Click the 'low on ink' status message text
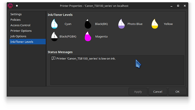Viewport: 195px width, 110px height. coord(86,59)
